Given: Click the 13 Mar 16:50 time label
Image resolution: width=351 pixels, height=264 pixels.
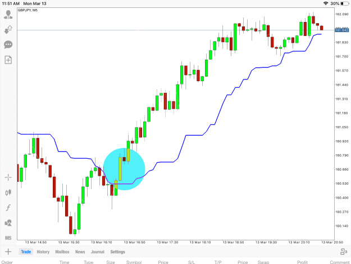Looking at the screenshot, I should tap(134, 242).
